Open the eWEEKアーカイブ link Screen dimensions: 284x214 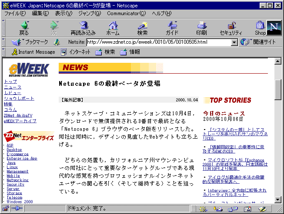pyautogui.click(x=20, y=121)
